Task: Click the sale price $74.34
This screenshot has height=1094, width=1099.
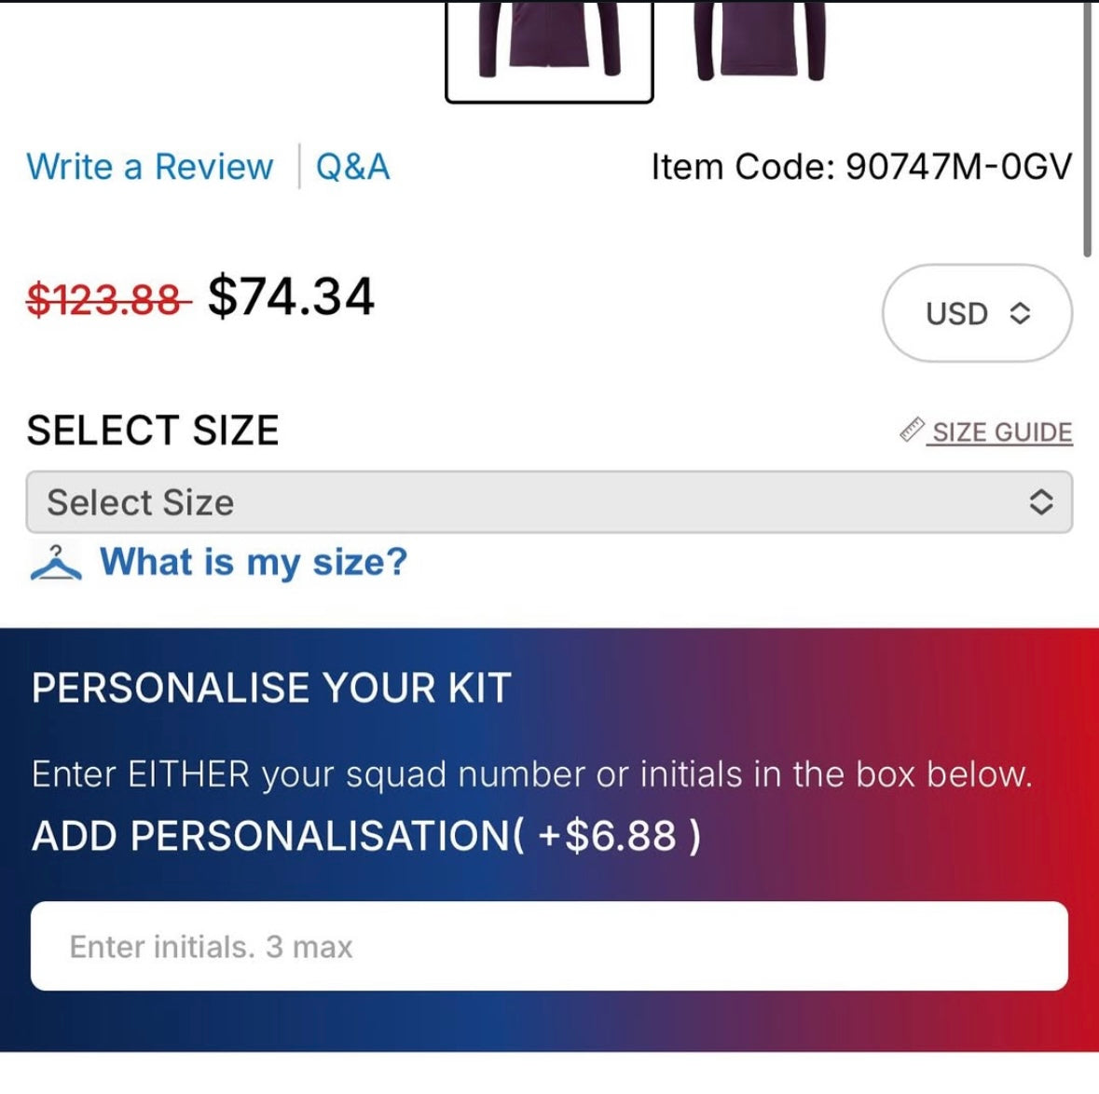Action: (x=291, y=297)
